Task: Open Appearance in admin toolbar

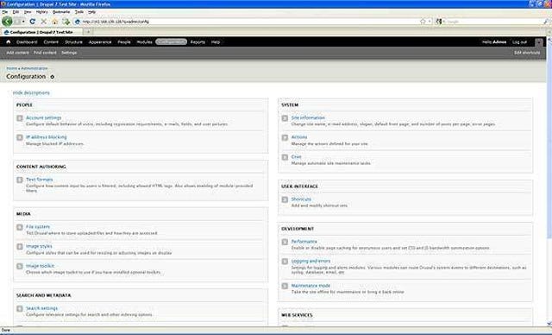Action: click(100, 42)
